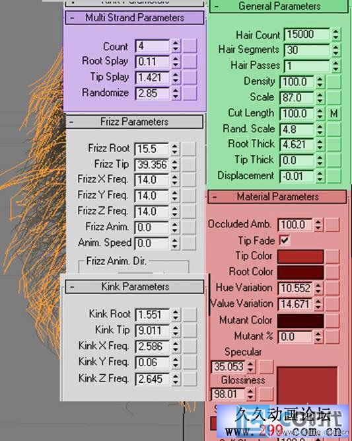Open the map button beside Randomize
352x441 pixels.
tap(190, 93)
